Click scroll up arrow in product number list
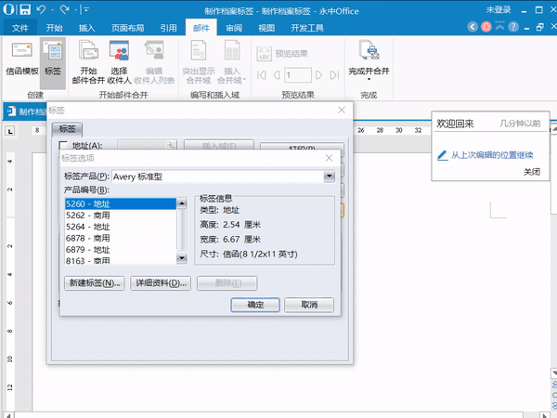The image size is (557, 418). point(182,203)
